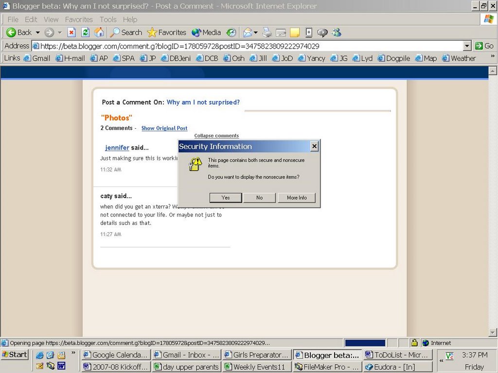Click the green V tray icon

coord(449,356)
